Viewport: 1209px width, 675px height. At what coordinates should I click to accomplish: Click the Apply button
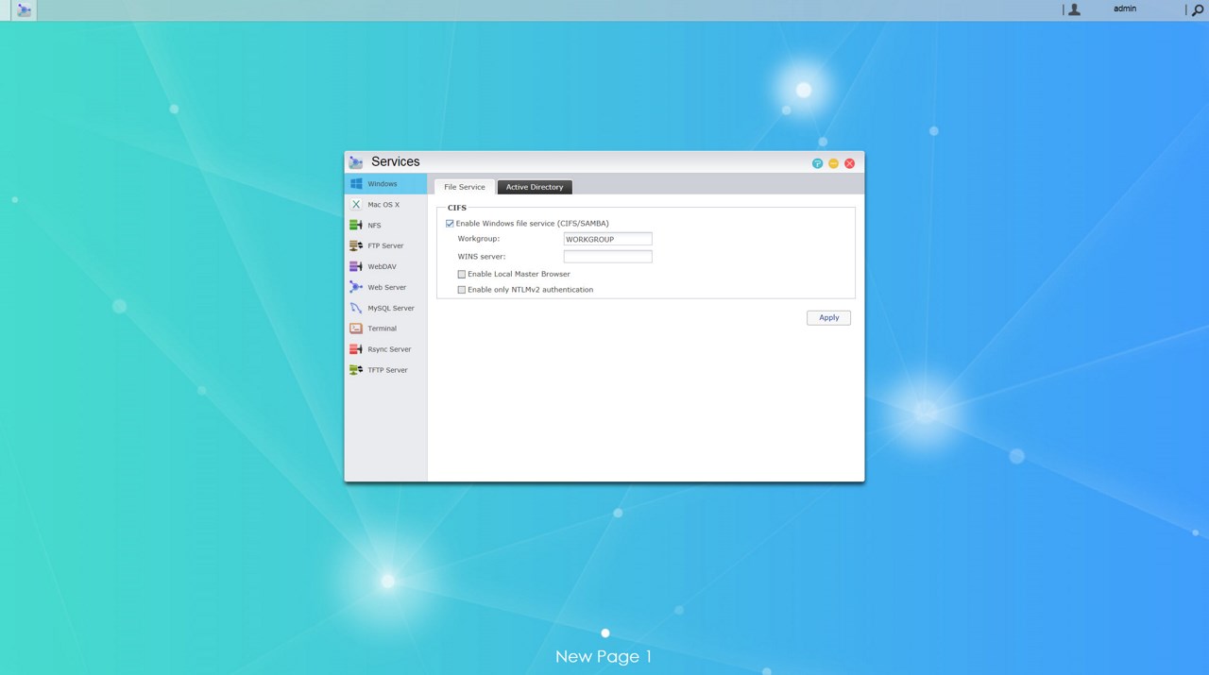pyautogui.click(x=829, y=318)
